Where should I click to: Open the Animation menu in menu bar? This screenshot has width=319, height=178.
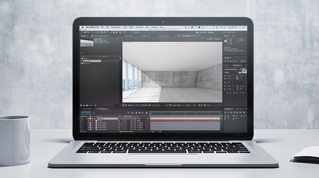pos(139,27)
